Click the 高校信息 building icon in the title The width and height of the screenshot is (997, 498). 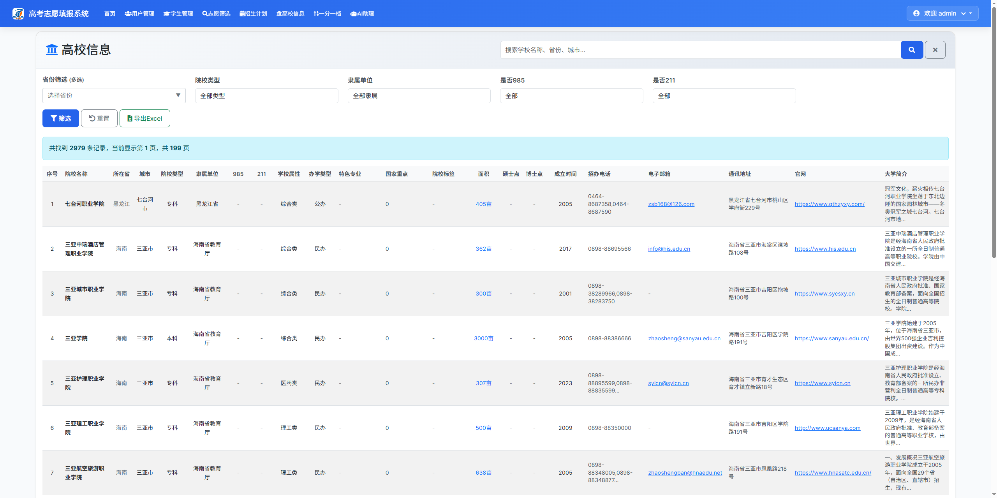(x=52, y=50)
